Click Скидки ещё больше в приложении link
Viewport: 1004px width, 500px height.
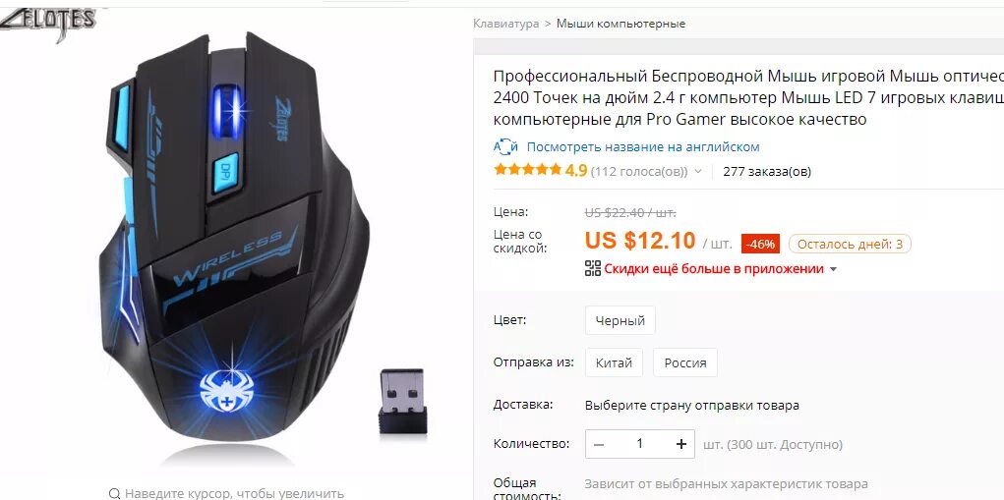[714, 268]
